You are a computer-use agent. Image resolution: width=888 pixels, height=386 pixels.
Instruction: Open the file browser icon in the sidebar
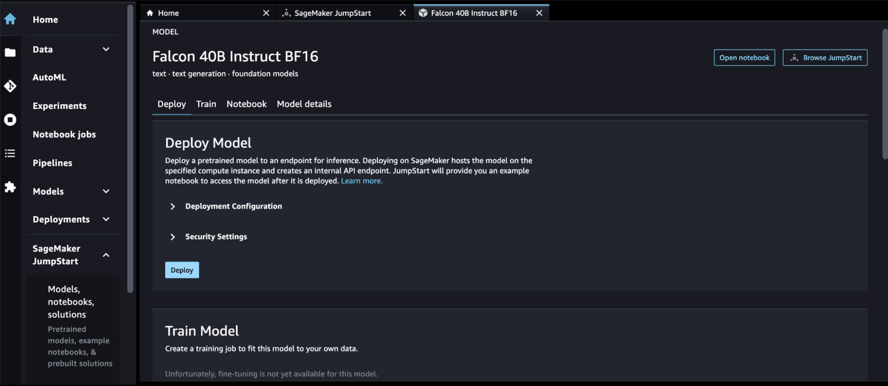10,52
